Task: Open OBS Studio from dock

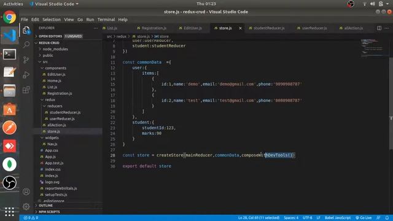Action: click(10, 183)
